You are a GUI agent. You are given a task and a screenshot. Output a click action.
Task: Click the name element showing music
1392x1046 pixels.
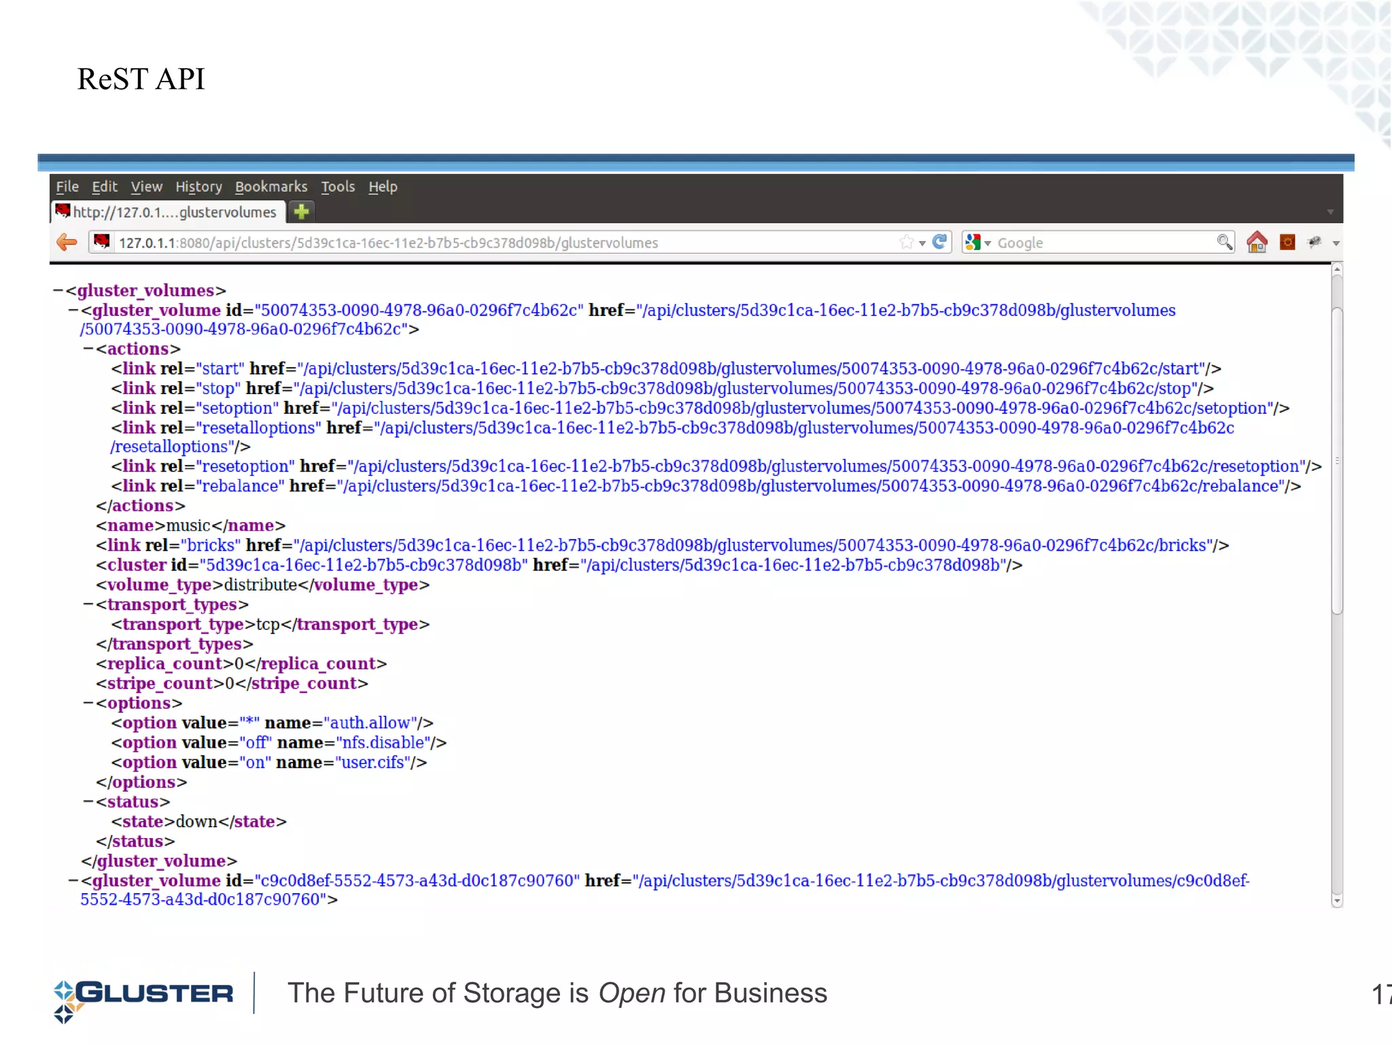click(x=190, y=526)
